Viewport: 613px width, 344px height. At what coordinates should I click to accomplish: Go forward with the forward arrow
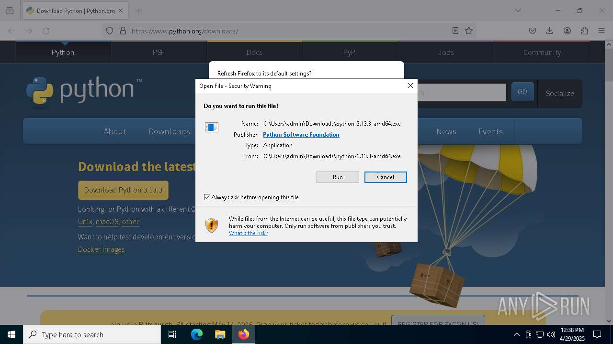coord(29,31)
